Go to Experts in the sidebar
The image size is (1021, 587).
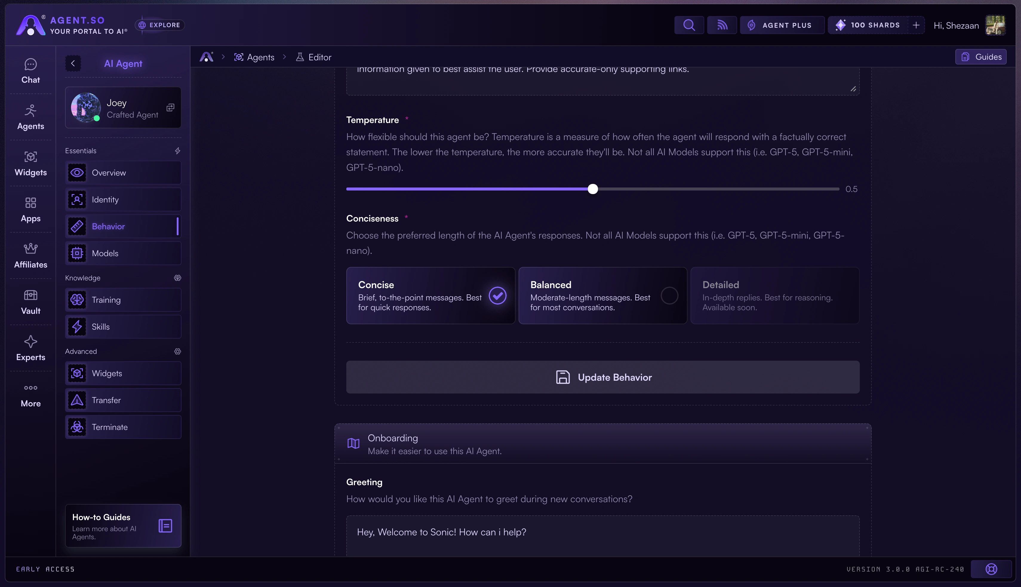tap(31, 348)
